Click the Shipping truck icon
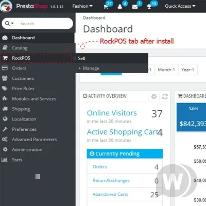Image resolution: width=206 pixels, height=206 pixels. click(x=5, y=109)
